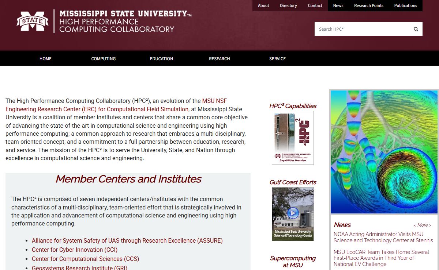Play the Gulf Coast Efforts video

(293, 213)
